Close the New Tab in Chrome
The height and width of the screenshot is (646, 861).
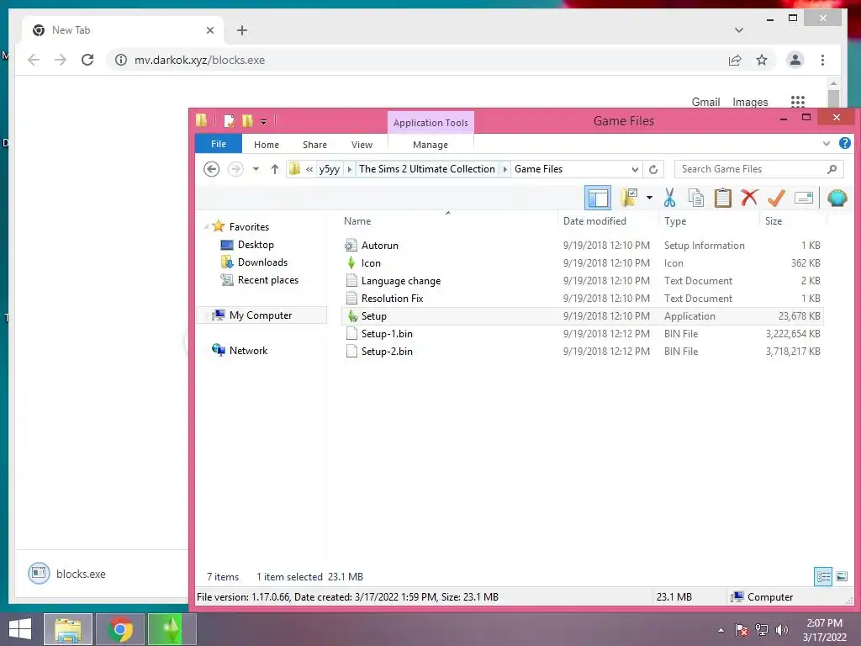209,30
